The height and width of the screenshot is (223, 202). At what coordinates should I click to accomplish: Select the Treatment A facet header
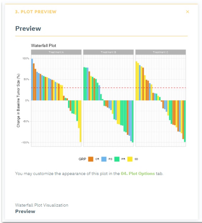(x=56, y=52)
